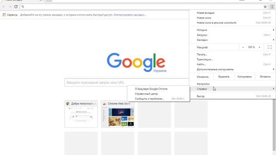Open the three-dot Chrome menu button
The width and height of the screenshot is (276, 155).
click(x=272, y=7)
